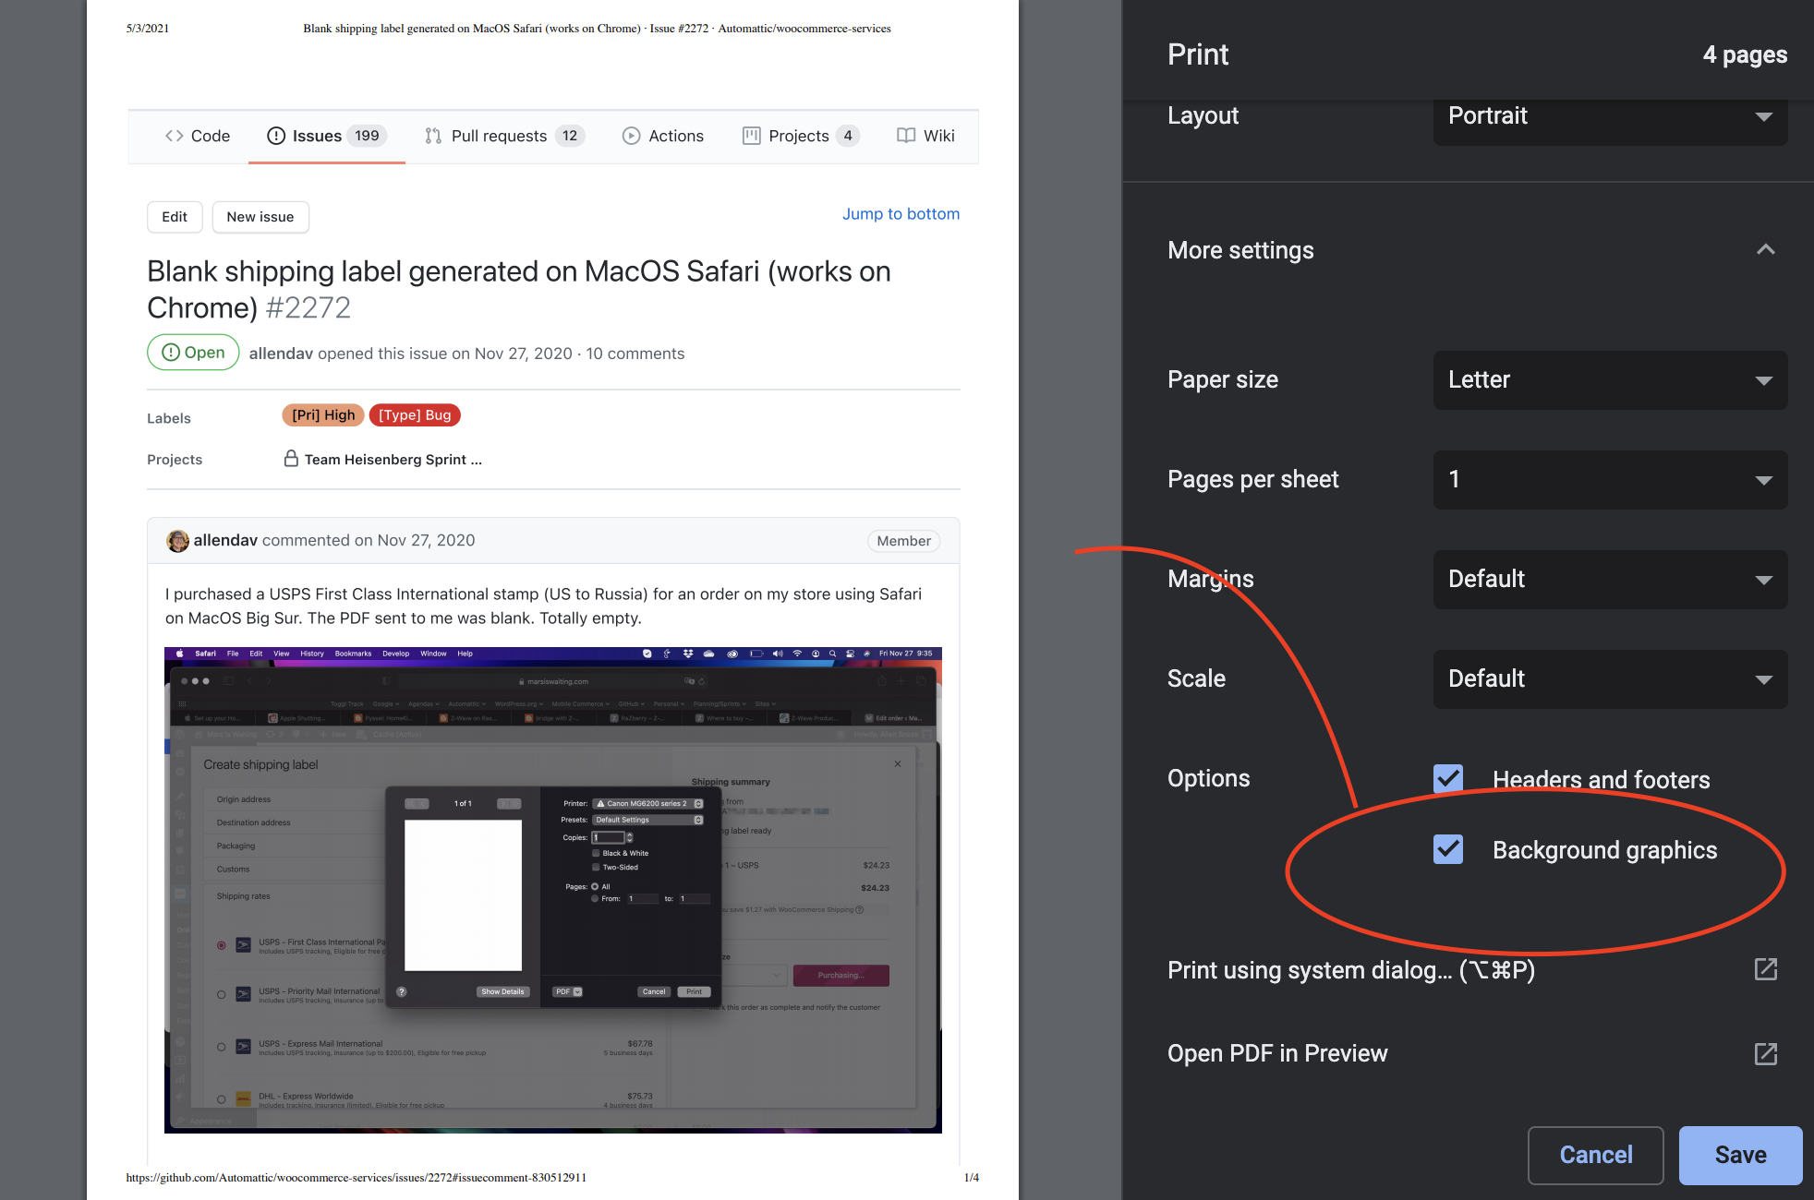Click the issue title heading text
The height and width of the screenshot is (1200, 1814).
(x=519, y=289)
